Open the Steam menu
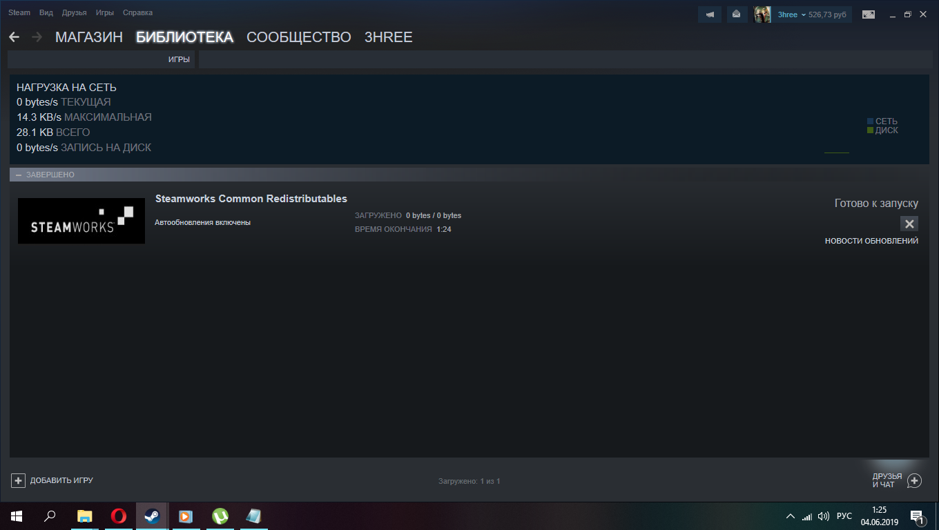The image size is (939, 530). tap(19, 13)
